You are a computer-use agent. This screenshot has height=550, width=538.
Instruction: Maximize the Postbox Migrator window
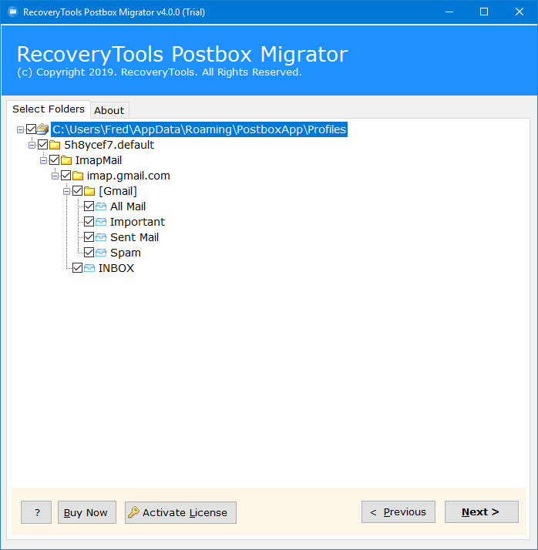pos(484,12)
